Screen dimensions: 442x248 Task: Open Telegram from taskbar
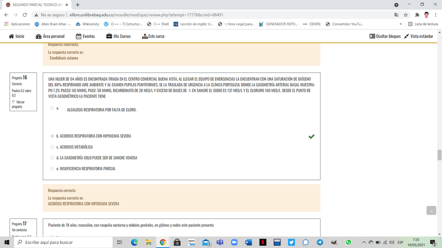[x=320, y=242]
